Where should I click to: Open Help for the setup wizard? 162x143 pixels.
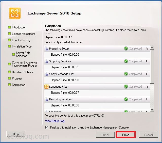[x=16, y=134]
